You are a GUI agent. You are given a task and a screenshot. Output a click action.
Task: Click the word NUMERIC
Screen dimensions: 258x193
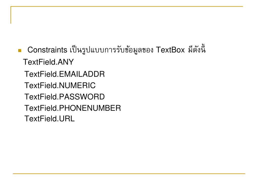[x=77, y=85]
